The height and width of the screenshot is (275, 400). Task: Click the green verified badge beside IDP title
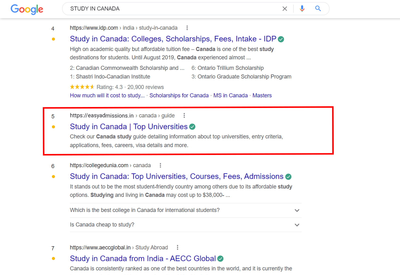tap(281, 39)
